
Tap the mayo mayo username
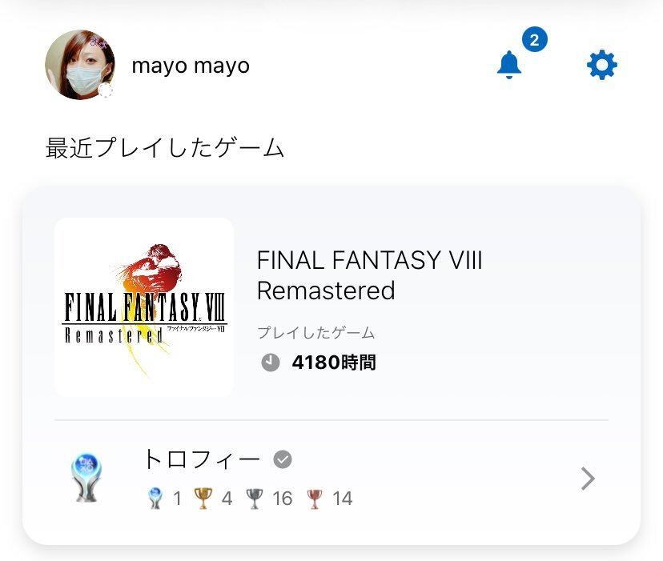[x=191, y=66]
